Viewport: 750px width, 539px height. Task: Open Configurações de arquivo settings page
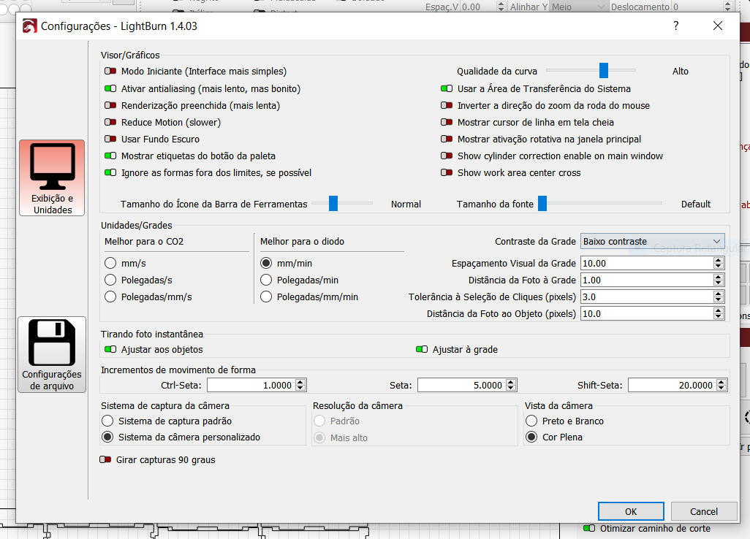52,354
